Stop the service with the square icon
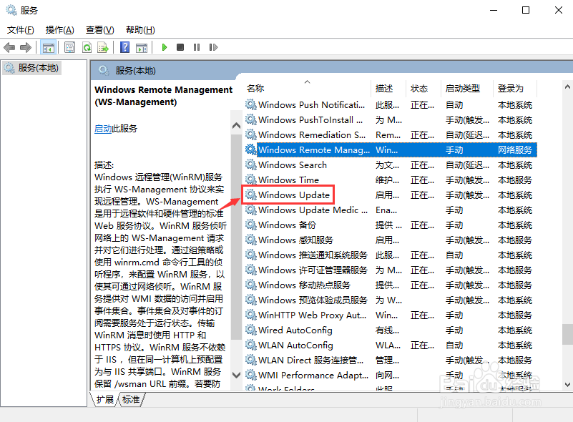Screen dimensions: 573x422 (x=180, y=47)
